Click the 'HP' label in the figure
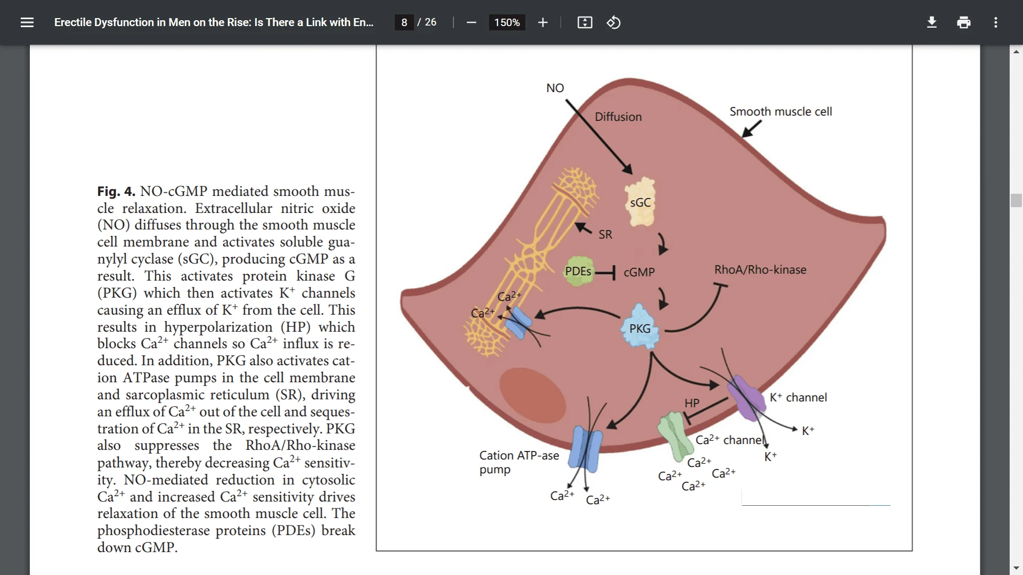The width and height of the screenshot is (1023, 575). (692, 403)
